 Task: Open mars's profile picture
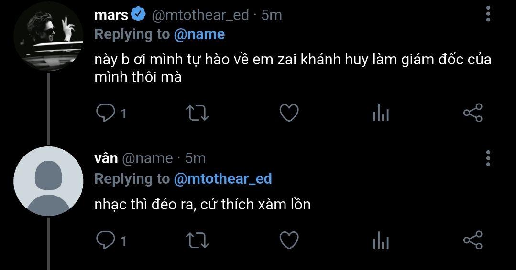click(x=48, y=36)
